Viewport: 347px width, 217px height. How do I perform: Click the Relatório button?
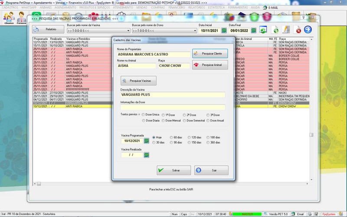tap(48, 29)
